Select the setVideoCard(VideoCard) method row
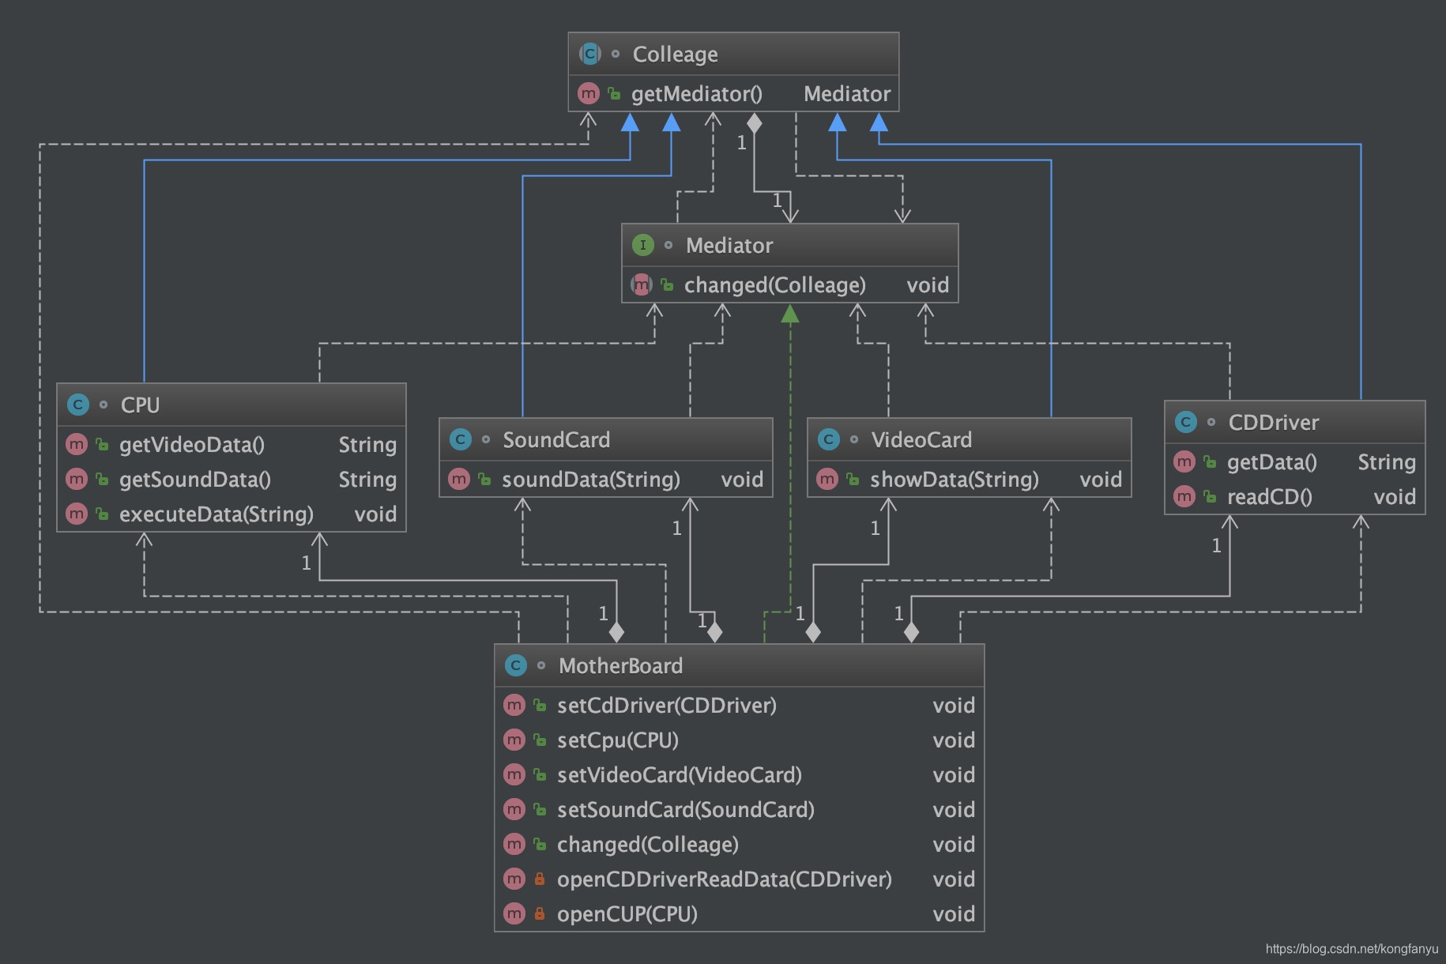This screenshot has width=1446, height=964. (740, 774)
